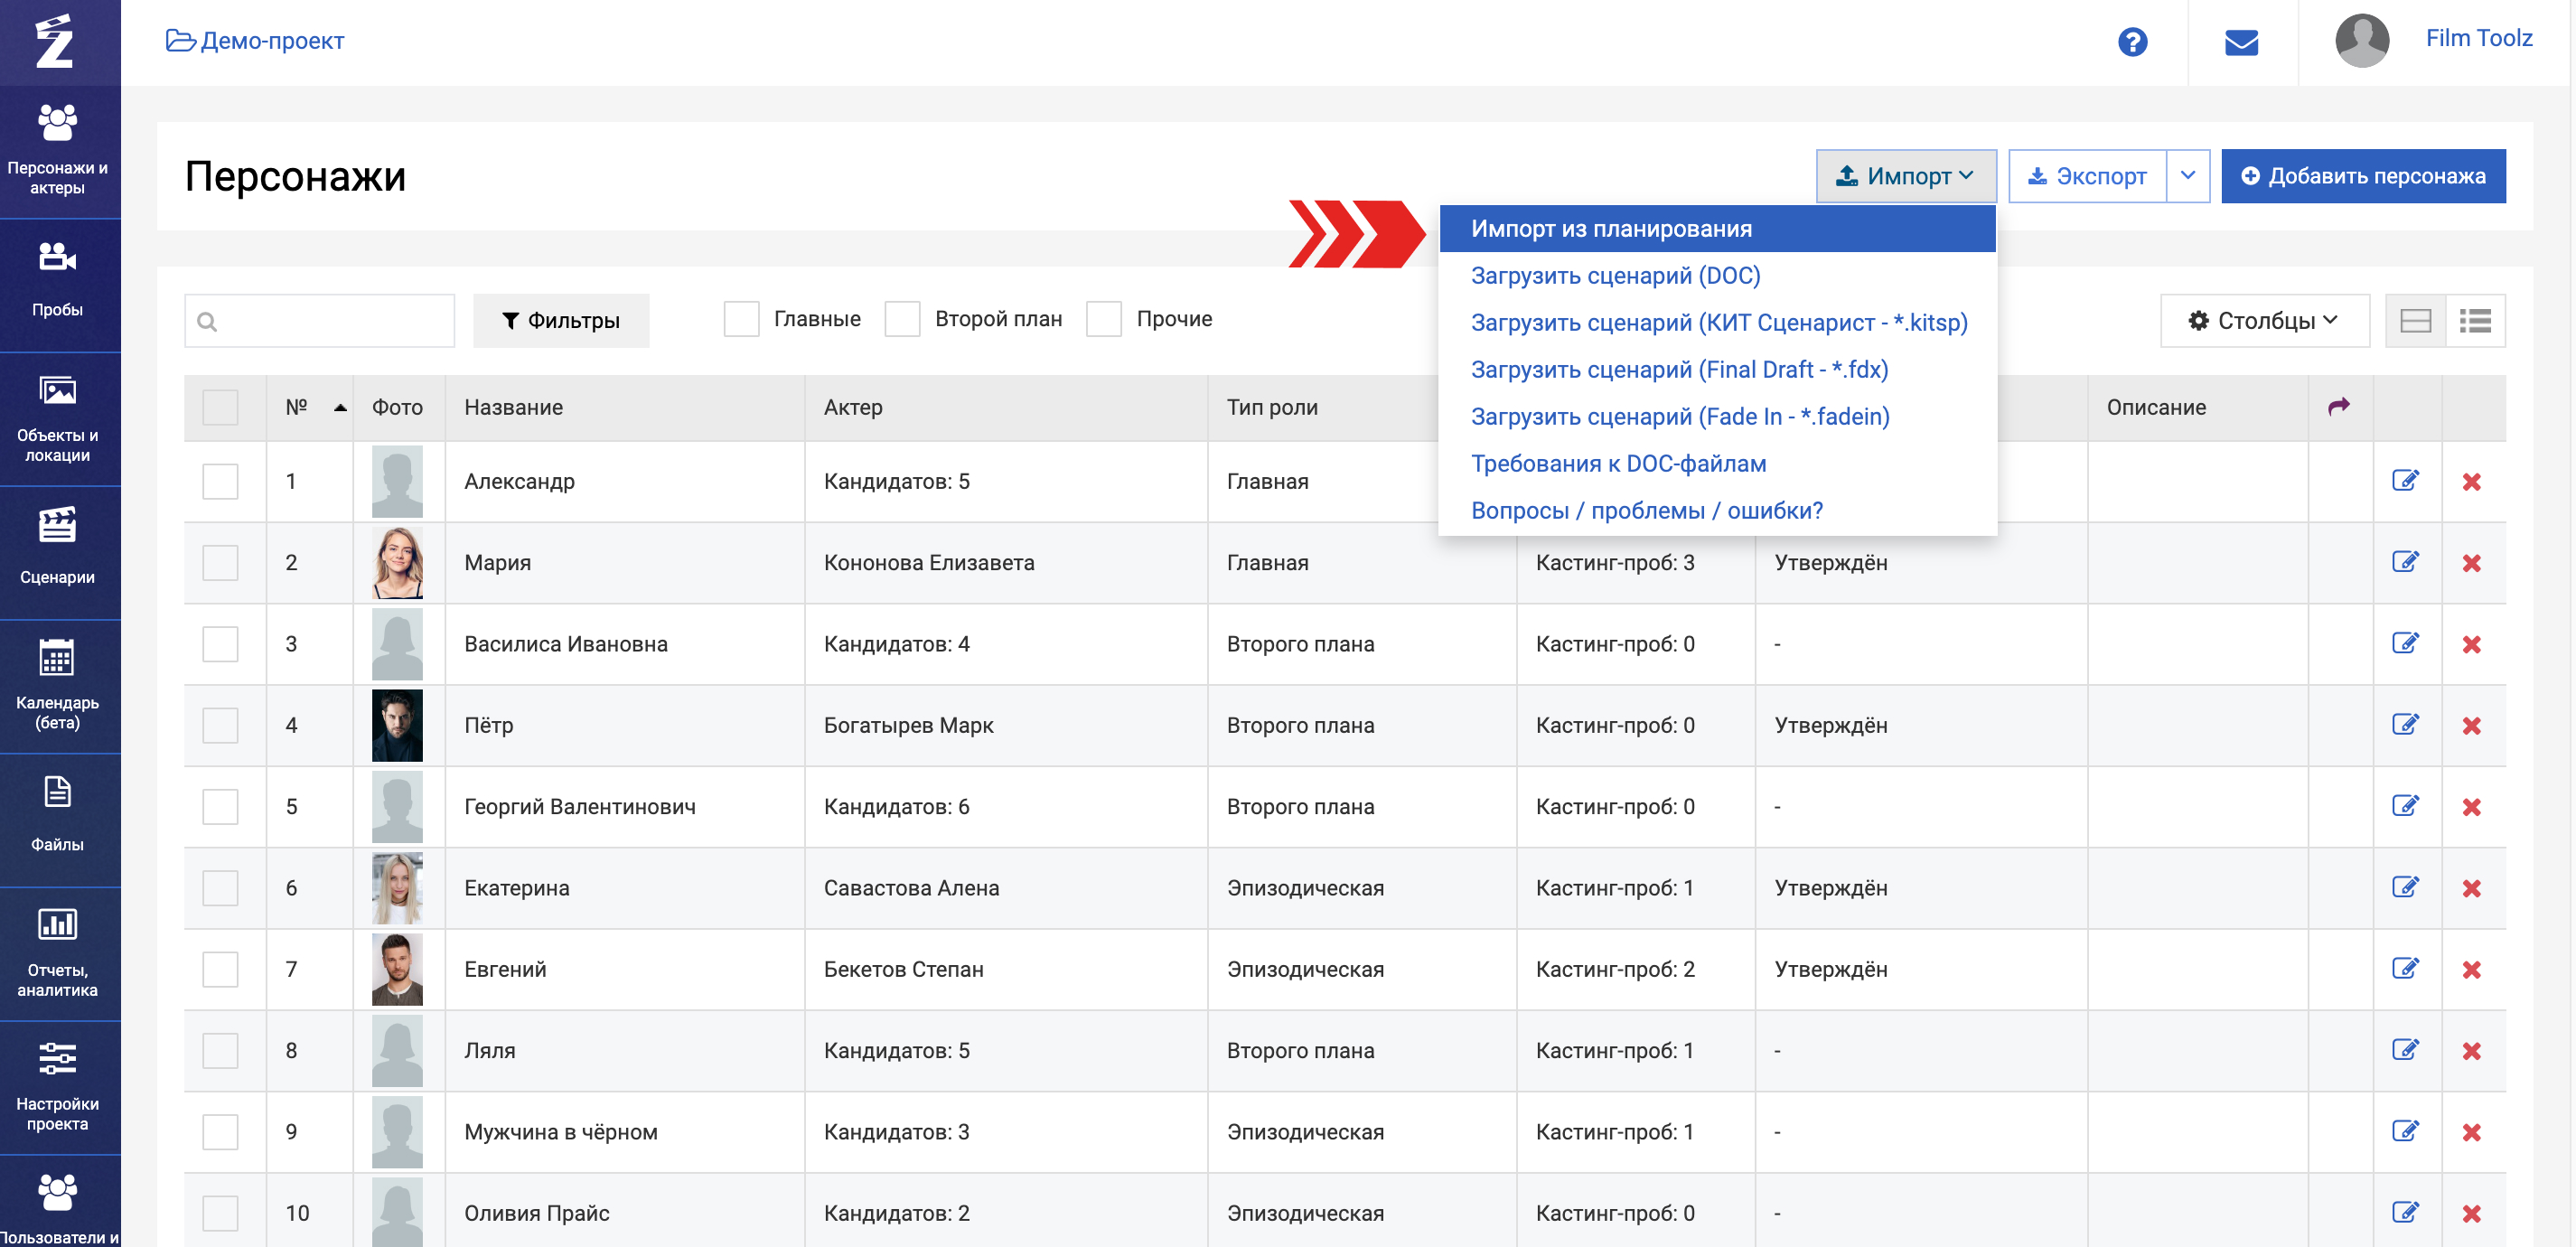The width and height of the screenshot is (2576, 1247).
Task: Toggle the Второй план checkbox
Action: click(x=902, y=319)
